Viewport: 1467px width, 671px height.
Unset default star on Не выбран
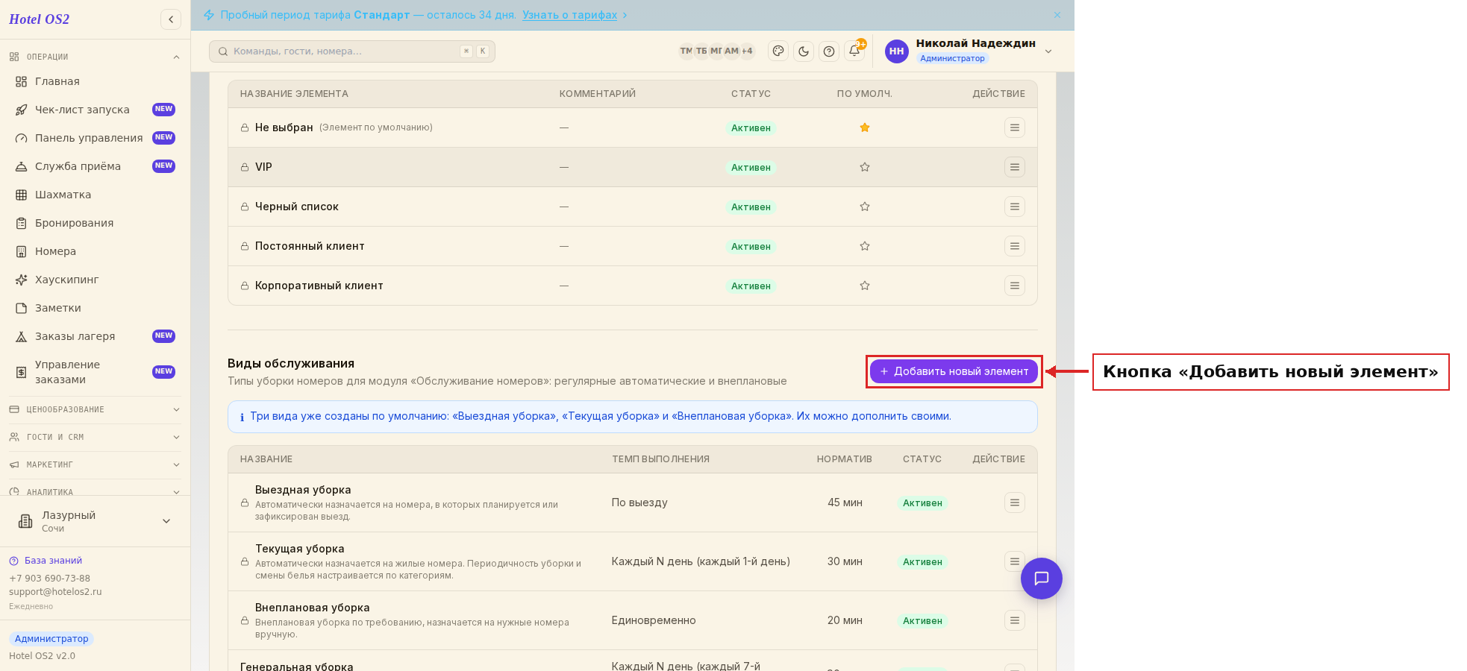865,127
